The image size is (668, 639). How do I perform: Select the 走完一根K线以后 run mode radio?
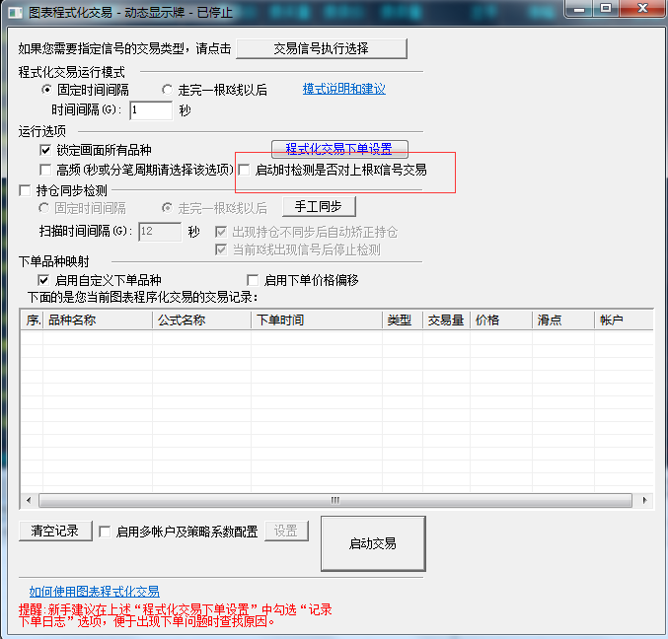coord(167,90)
